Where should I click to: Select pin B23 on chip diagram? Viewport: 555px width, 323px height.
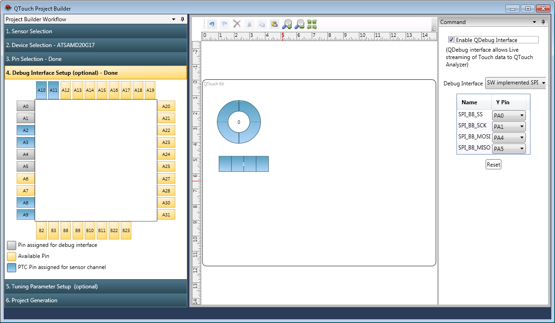pyautogui.click(x=126, y=230)
